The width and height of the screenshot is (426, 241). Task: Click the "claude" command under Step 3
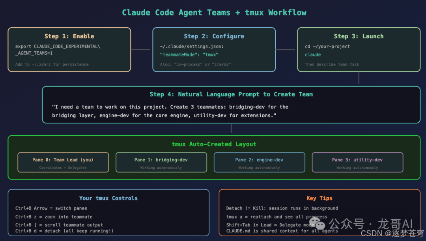point(313,54)
